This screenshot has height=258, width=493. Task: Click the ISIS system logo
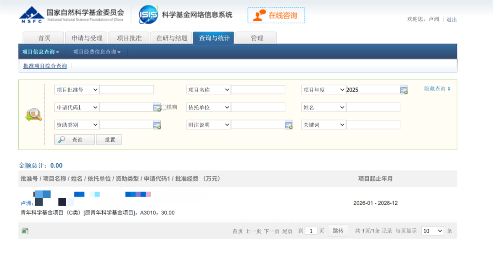coord(148,15)
